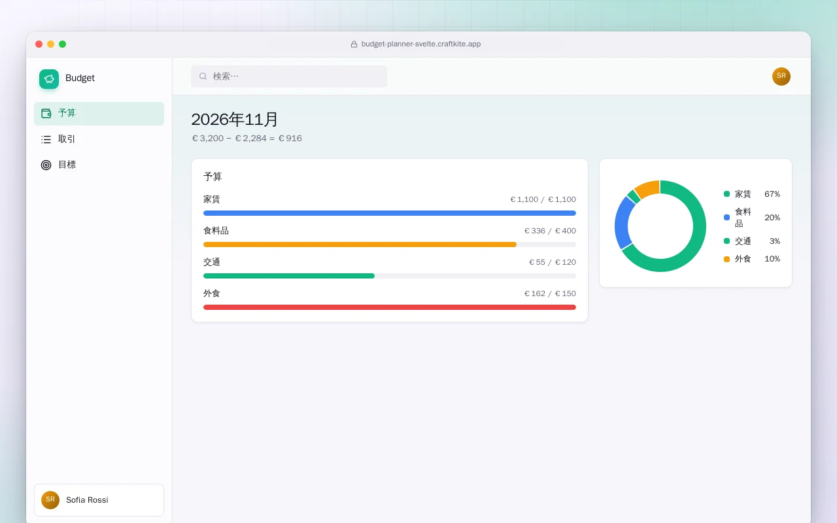Open Sofia Rossi profile card
This screenshot has width=837, height=523.
99,500
